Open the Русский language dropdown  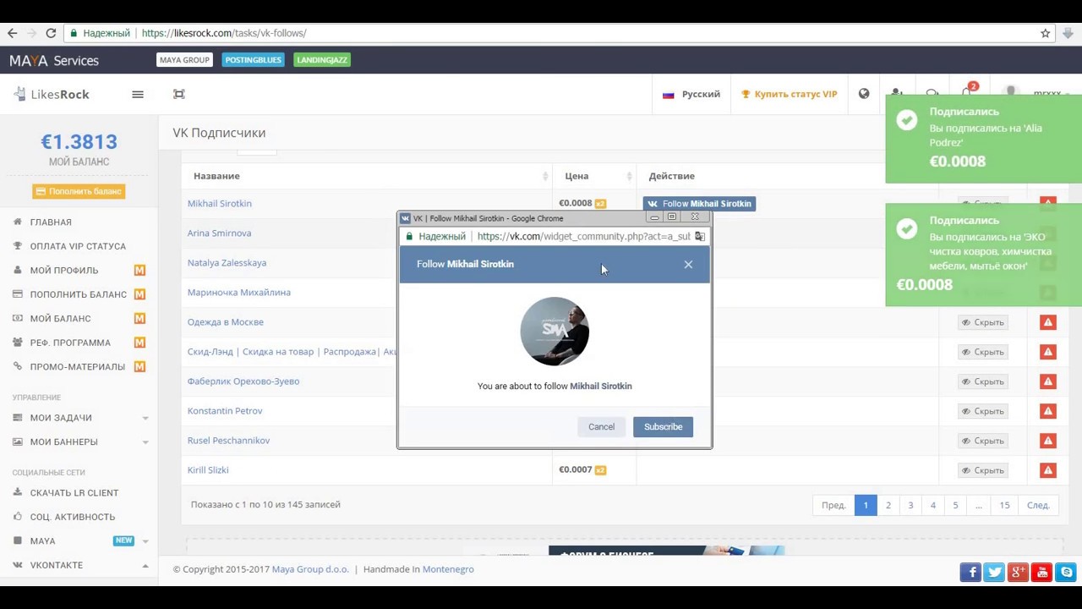[691, 94]
